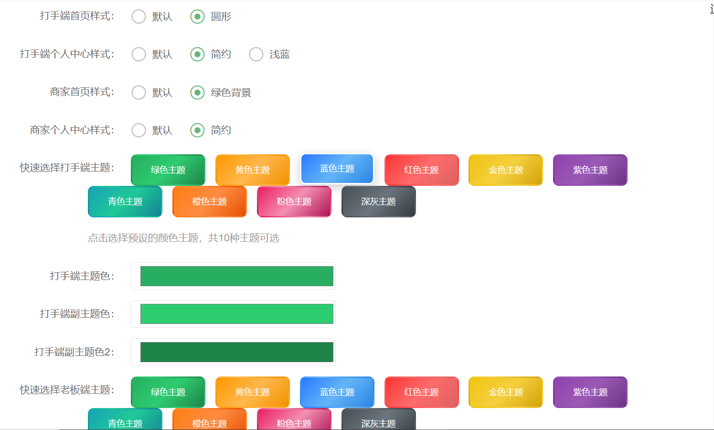Apply the 深灰主题 theme
714x430 pixels.
point(378,202)
